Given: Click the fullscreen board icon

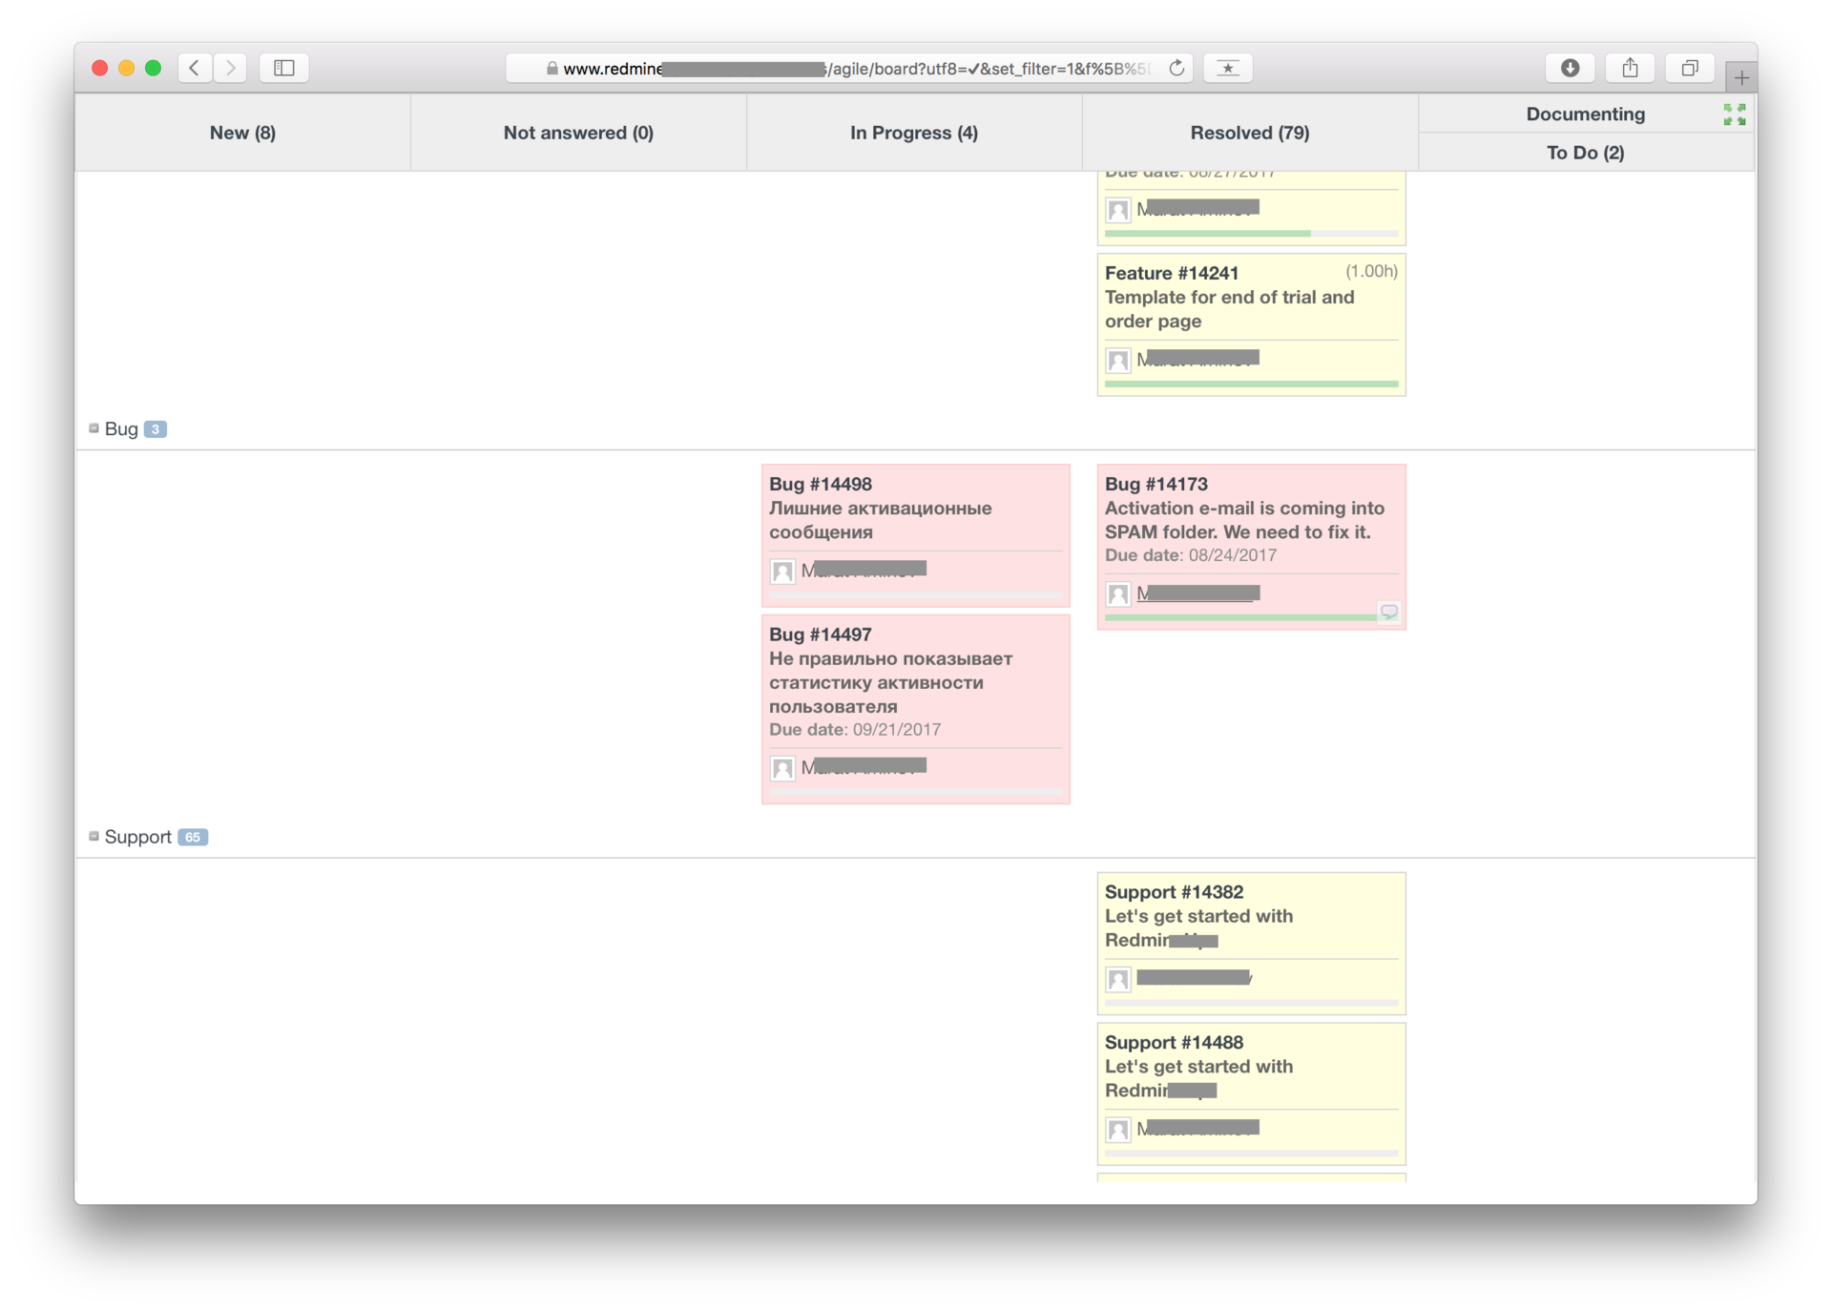Looking at the screenshot, I should click(x=1734, y=114).
